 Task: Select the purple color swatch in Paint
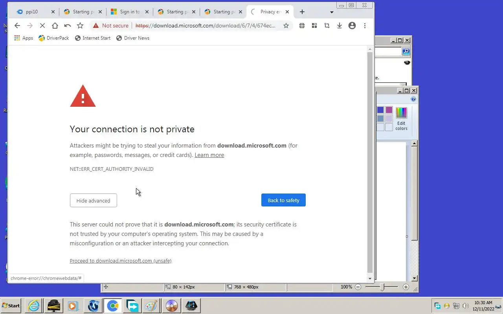pos(389,110)
